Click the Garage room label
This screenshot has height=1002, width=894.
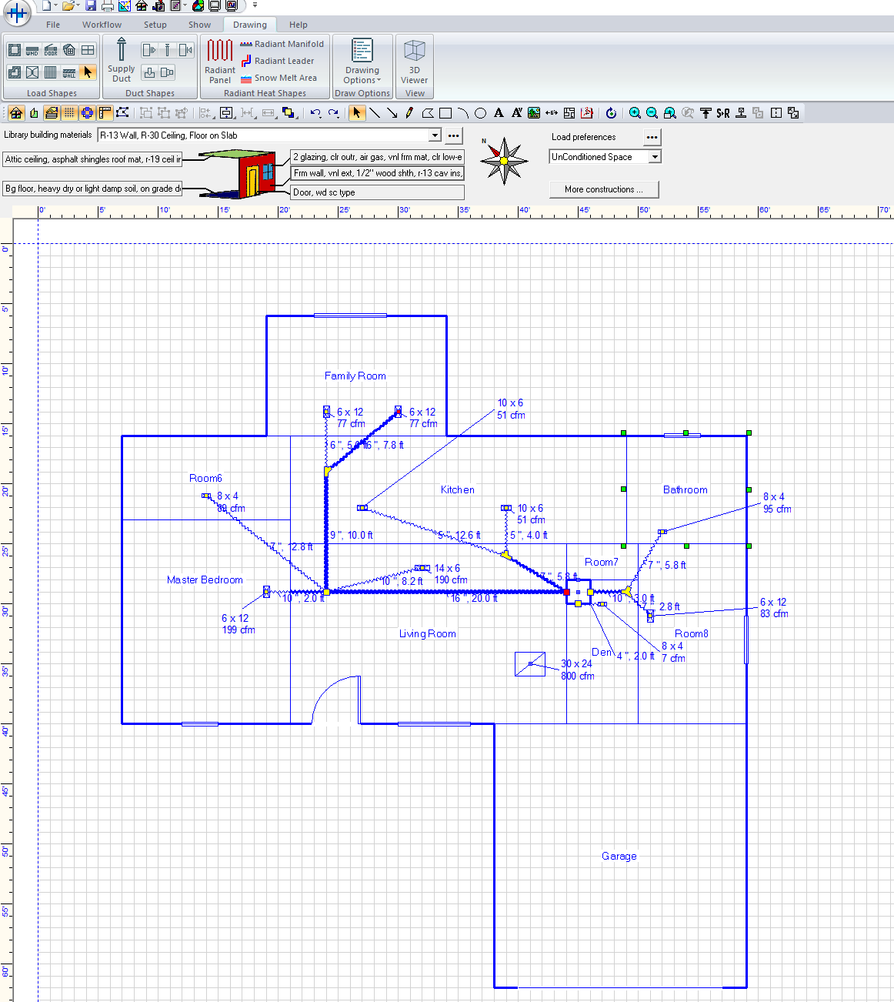coord(619,857)
